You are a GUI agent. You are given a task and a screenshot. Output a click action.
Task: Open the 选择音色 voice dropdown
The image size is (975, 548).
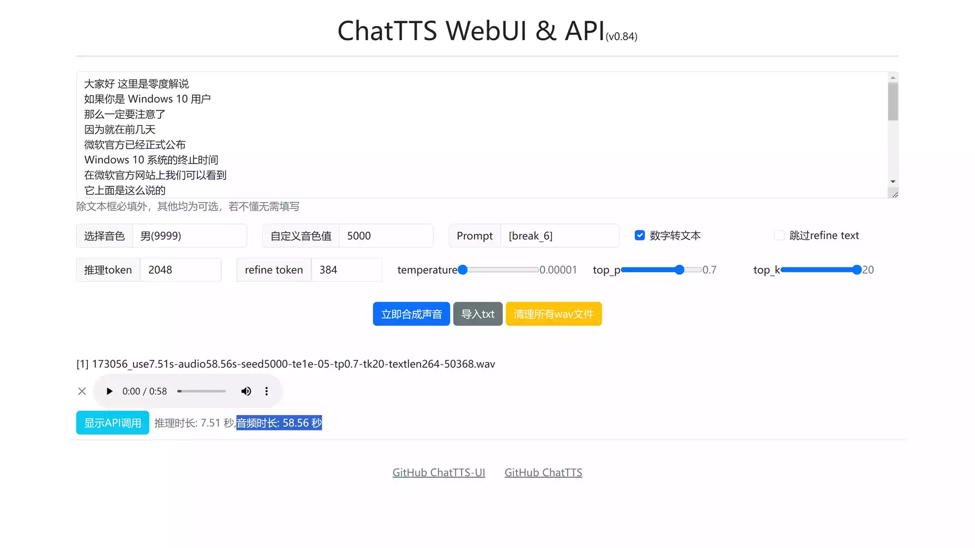[x=189, y=236]
